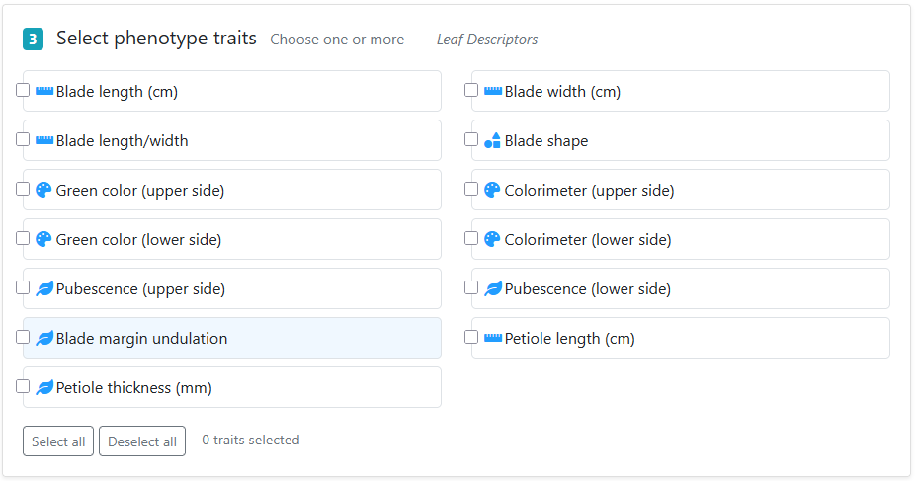Click the Deselect all button
Viewport: 915px width, 481px height.
pyautogui.click(x=142, y=441)
